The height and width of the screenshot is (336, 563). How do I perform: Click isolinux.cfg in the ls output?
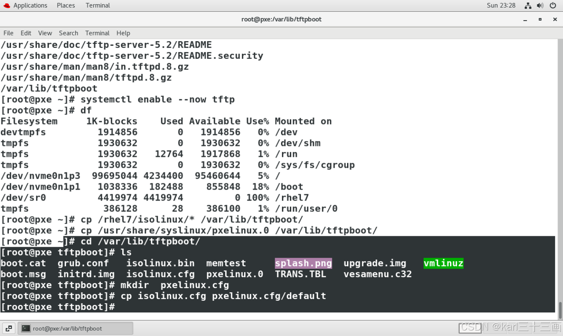pos(160,274)
